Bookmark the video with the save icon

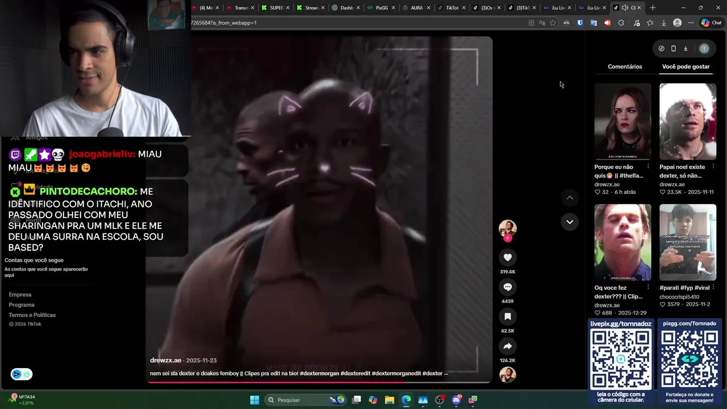tap(508, 316)
